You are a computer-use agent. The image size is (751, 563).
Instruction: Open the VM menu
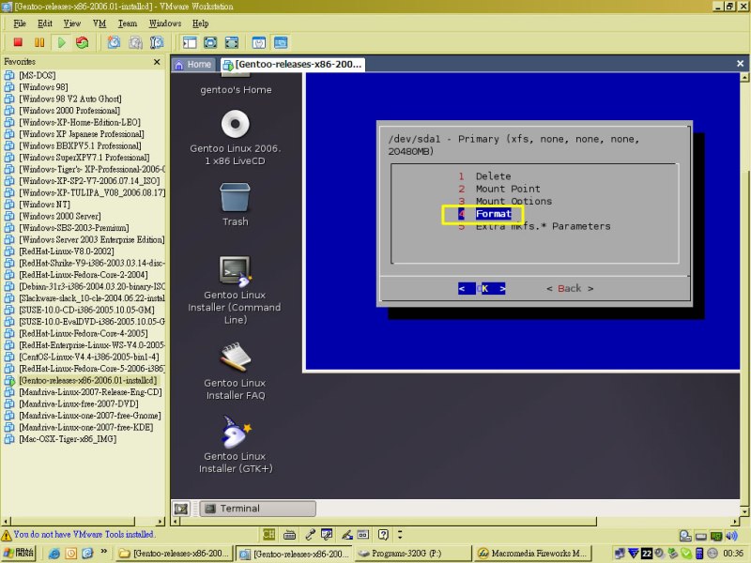pos(100,23)
